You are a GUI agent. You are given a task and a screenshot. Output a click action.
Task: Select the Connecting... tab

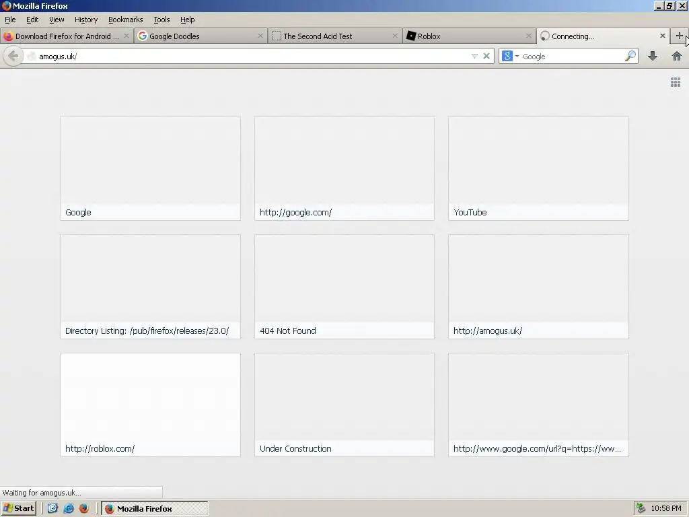[603, 36]
